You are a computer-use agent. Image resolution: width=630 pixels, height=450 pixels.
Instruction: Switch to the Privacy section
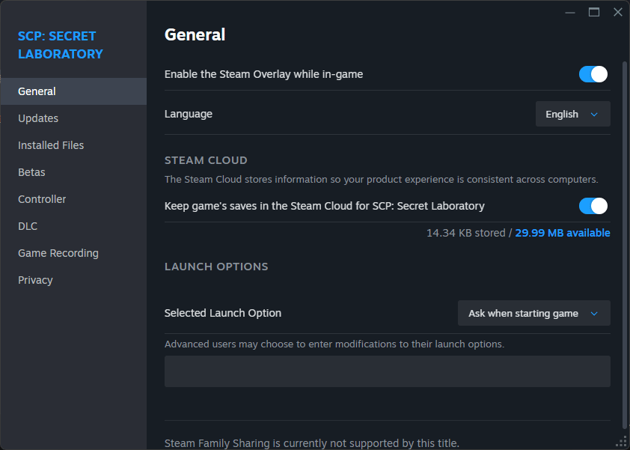pyautogui.click(x=73, y=280)
